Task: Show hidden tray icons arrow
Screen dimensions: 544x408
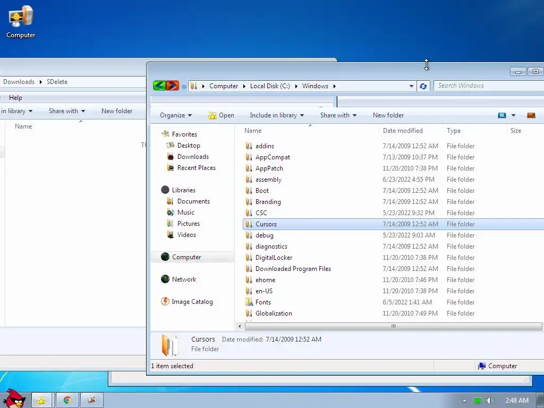Action: (464, 401)
